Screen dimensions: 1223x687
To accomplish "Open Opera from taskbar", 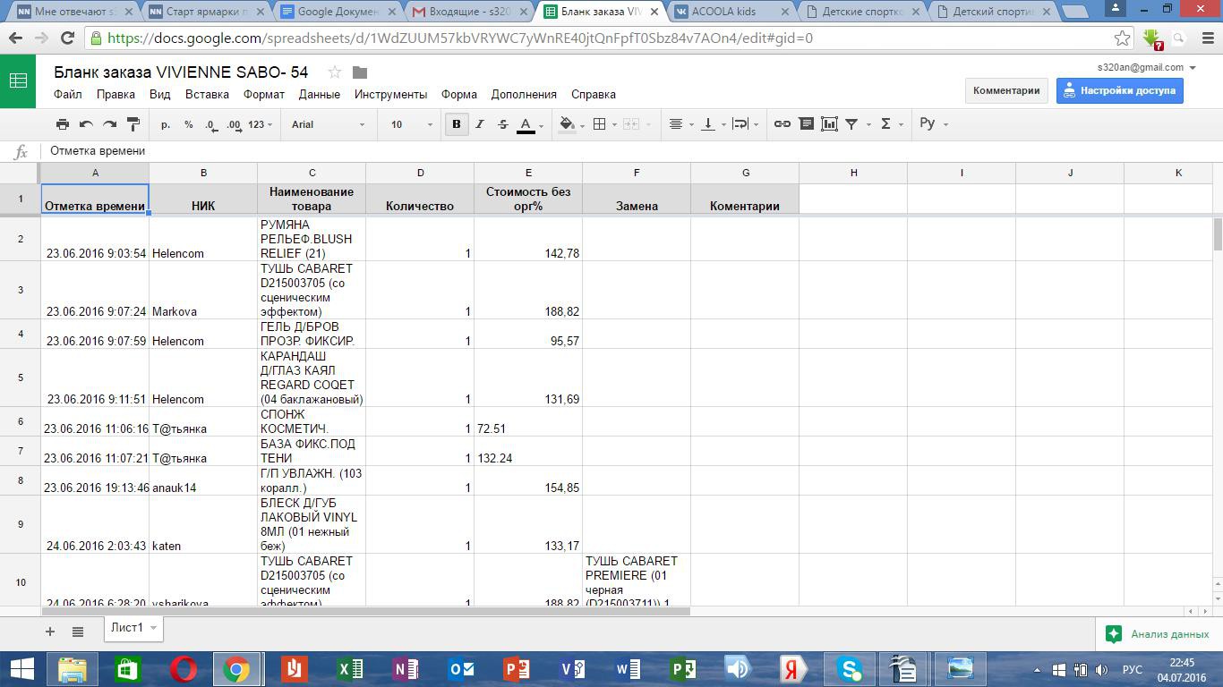I will [184, 669].
